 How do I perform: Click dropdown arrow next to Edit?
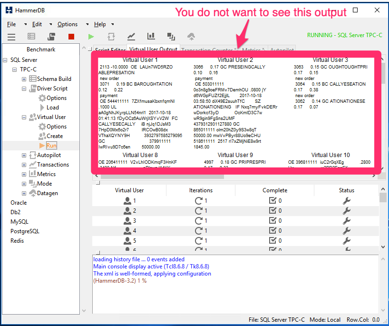tap(50, 24)
